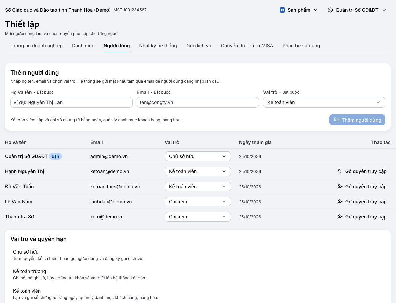The width and height of the screenshot is (396, 303).
Task: Click remove-user icon for Đỗ Văn Tuấn
Action: click(340, 187)
